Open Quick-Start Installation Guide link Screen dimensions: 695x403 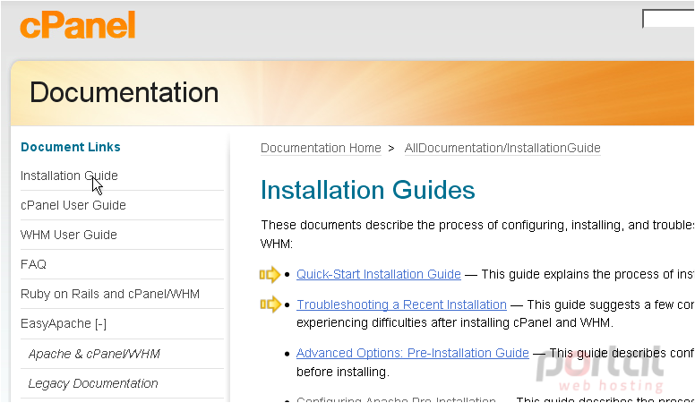click(x=379, y=274)
